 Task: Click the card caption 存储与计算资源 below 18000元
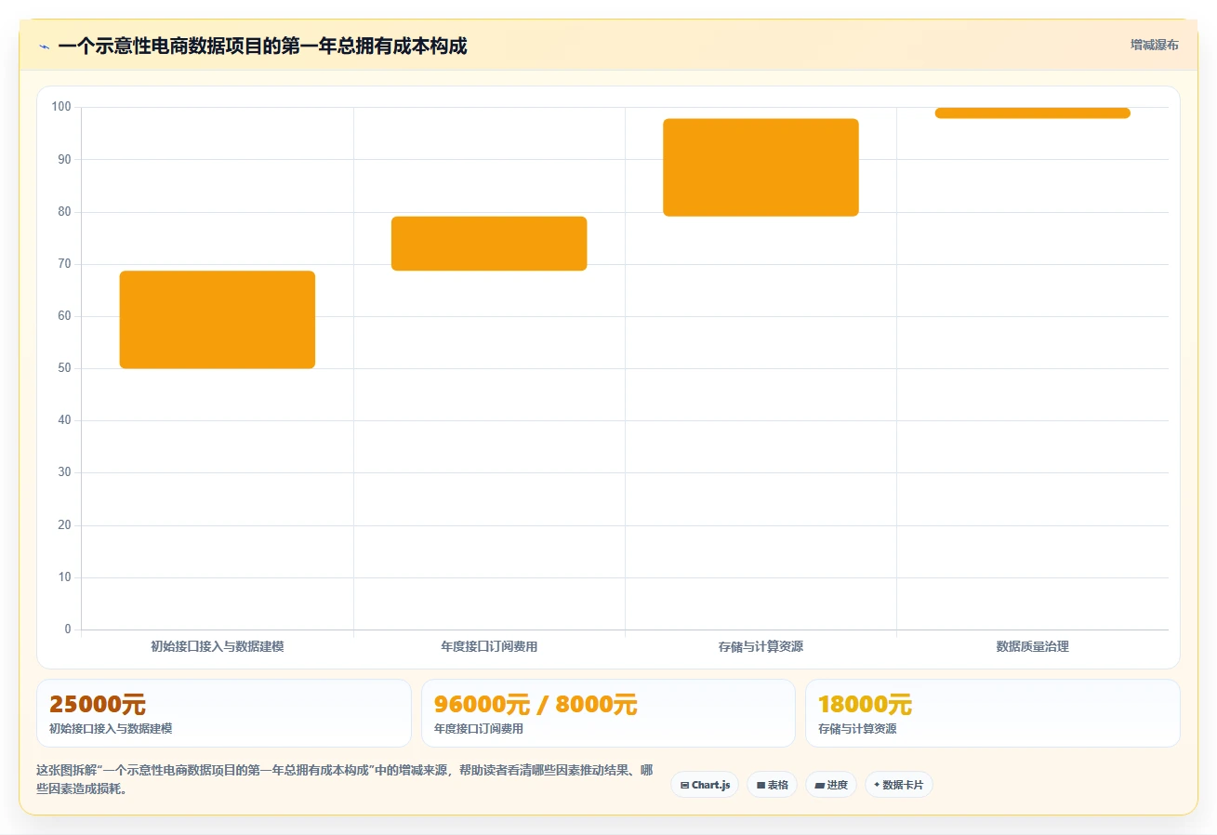pos(857,729)
